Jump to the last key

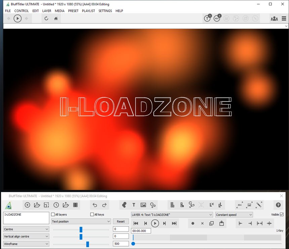(174, 223)
